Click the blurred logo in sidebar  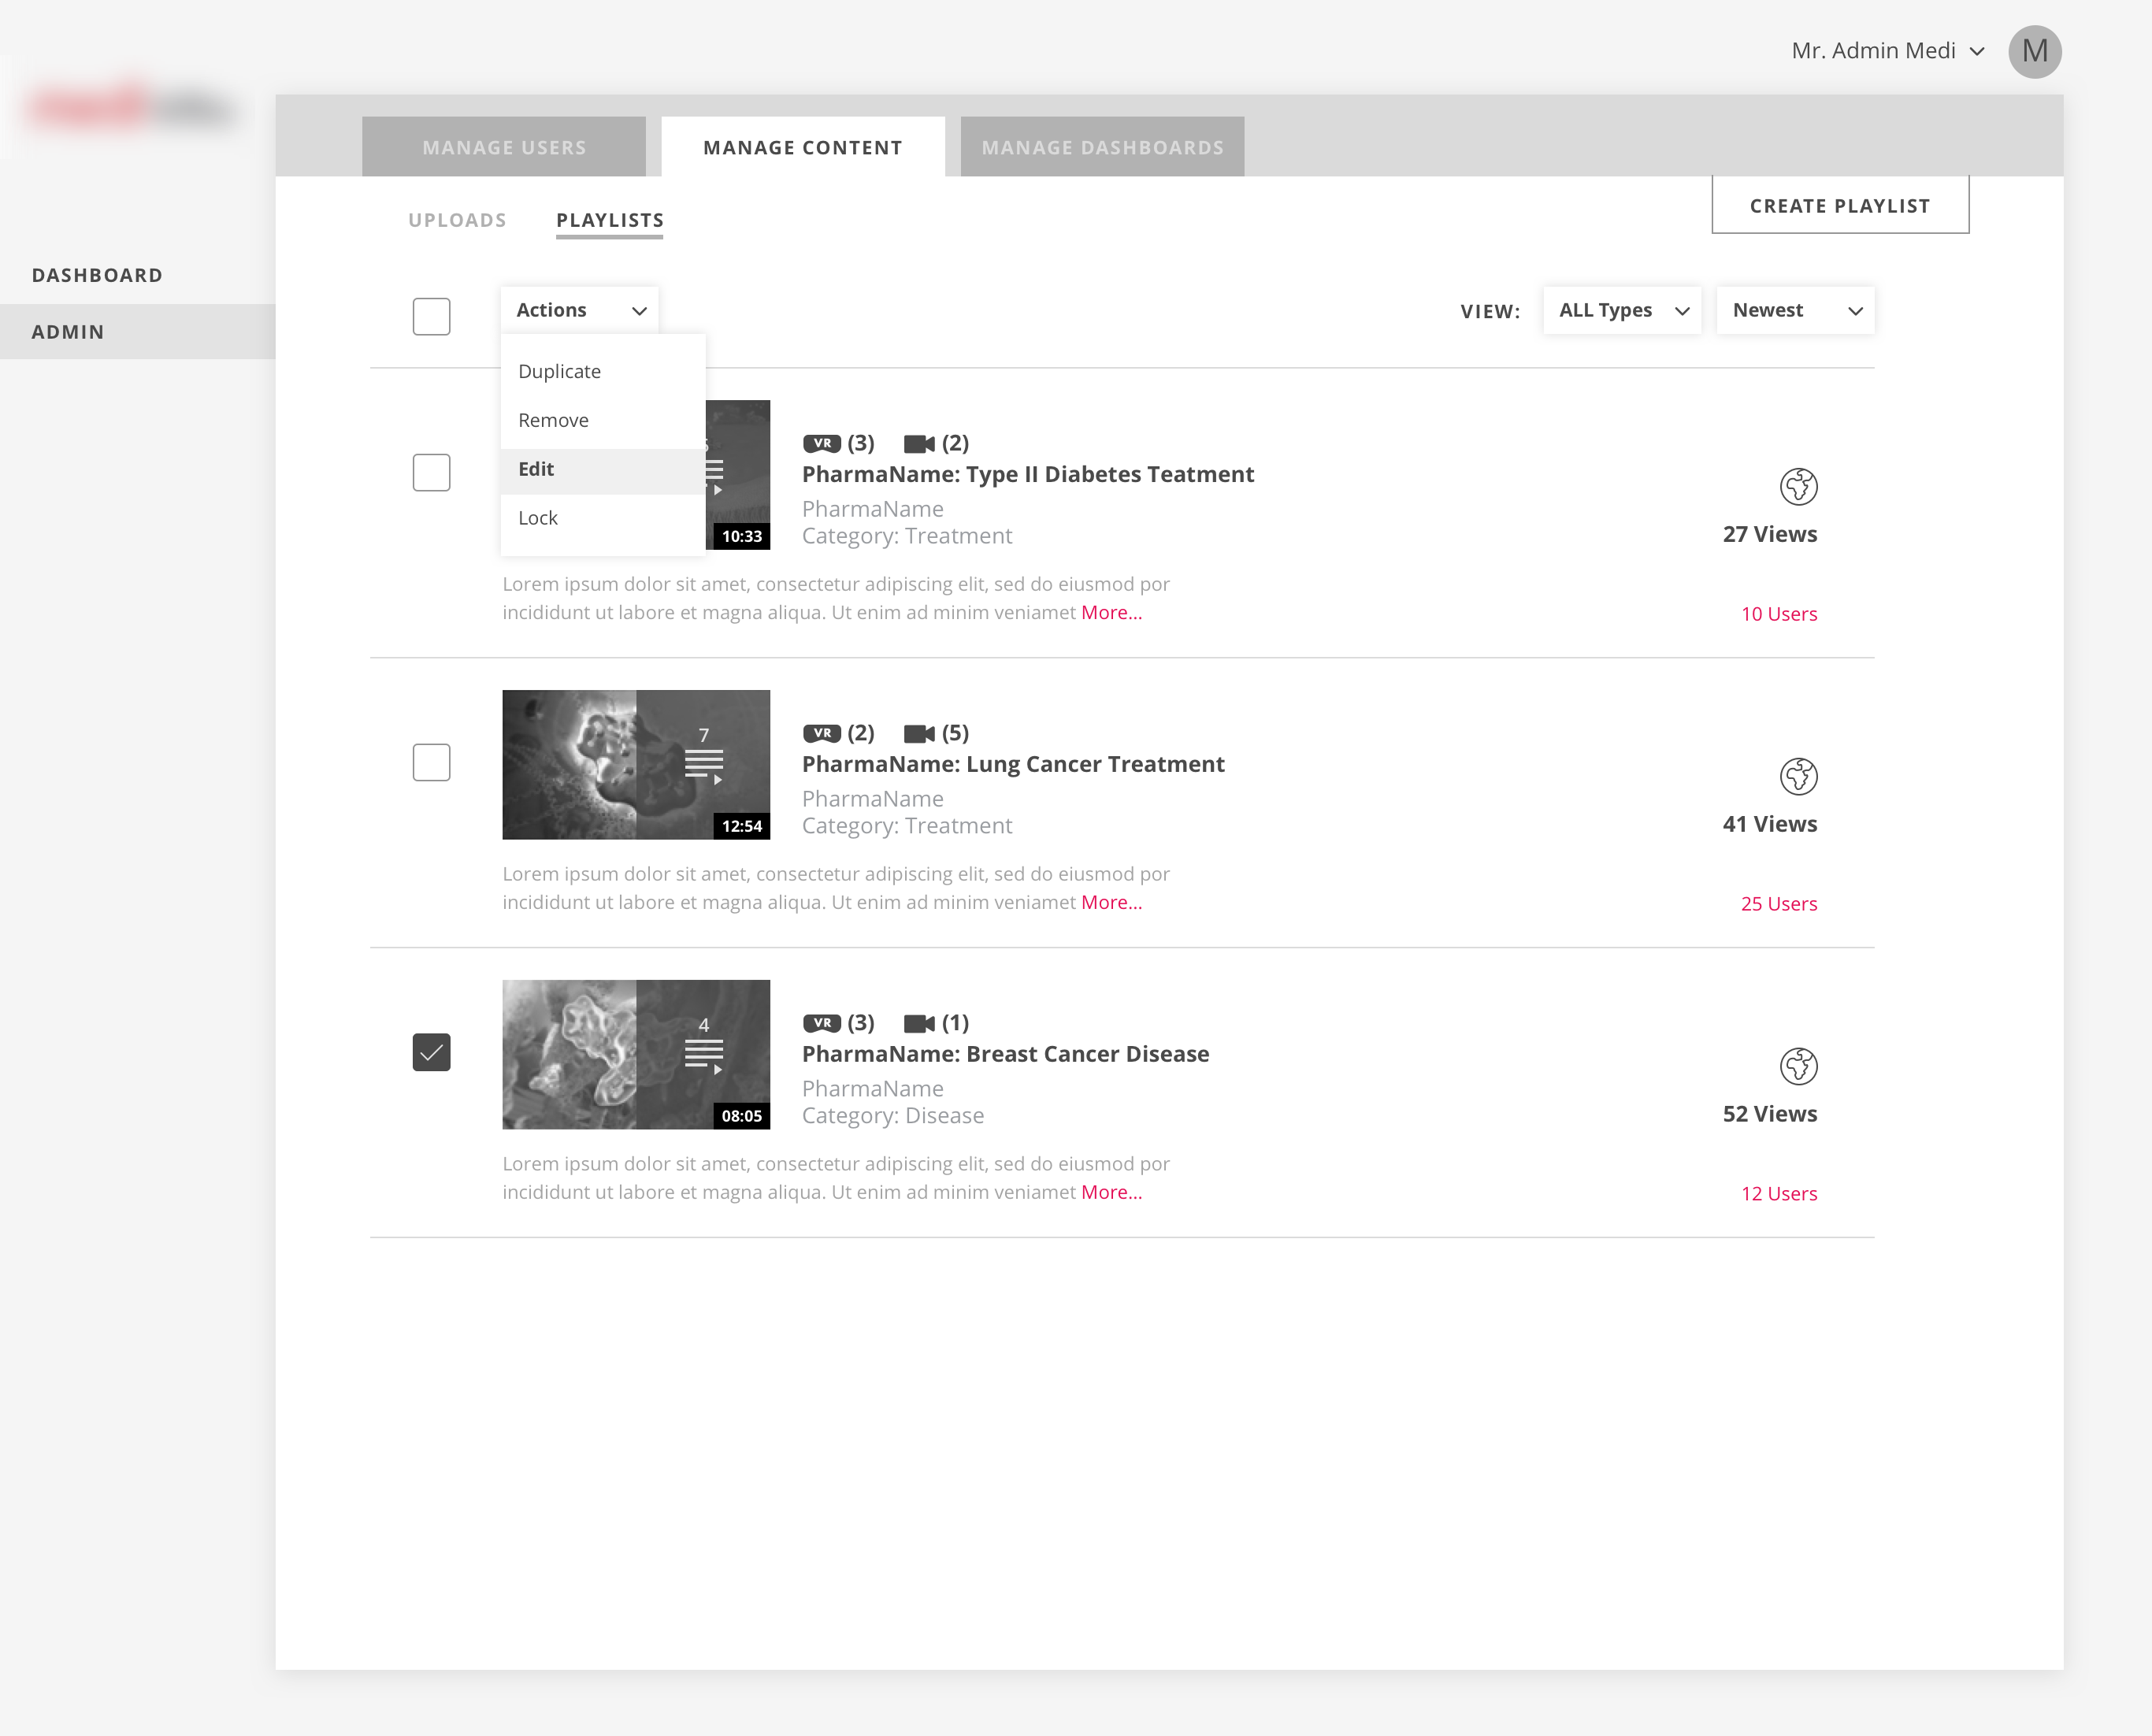132,107
